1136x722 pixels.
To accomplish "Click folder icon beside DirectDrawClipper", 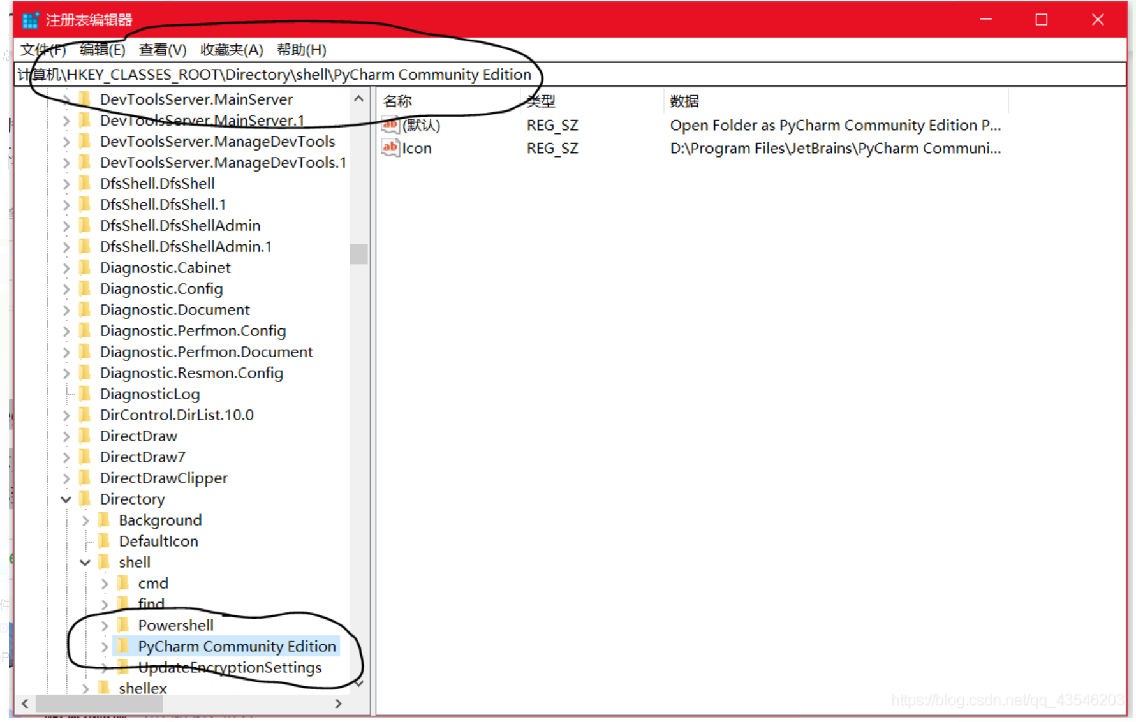I will tap(85, 478).
